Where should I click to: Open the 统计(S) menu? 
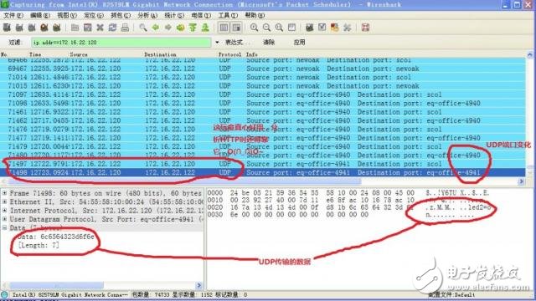[174, 15]
